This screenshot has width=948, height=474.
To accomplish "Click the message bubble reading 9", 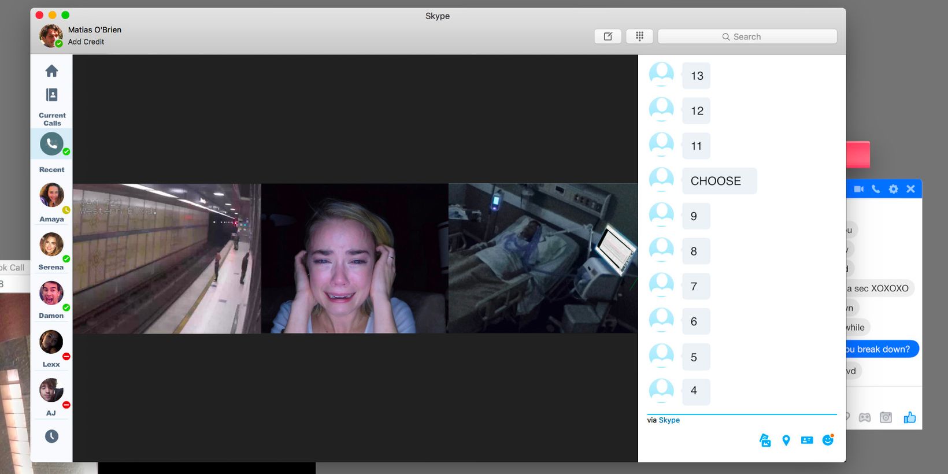I will coord(696,216).
